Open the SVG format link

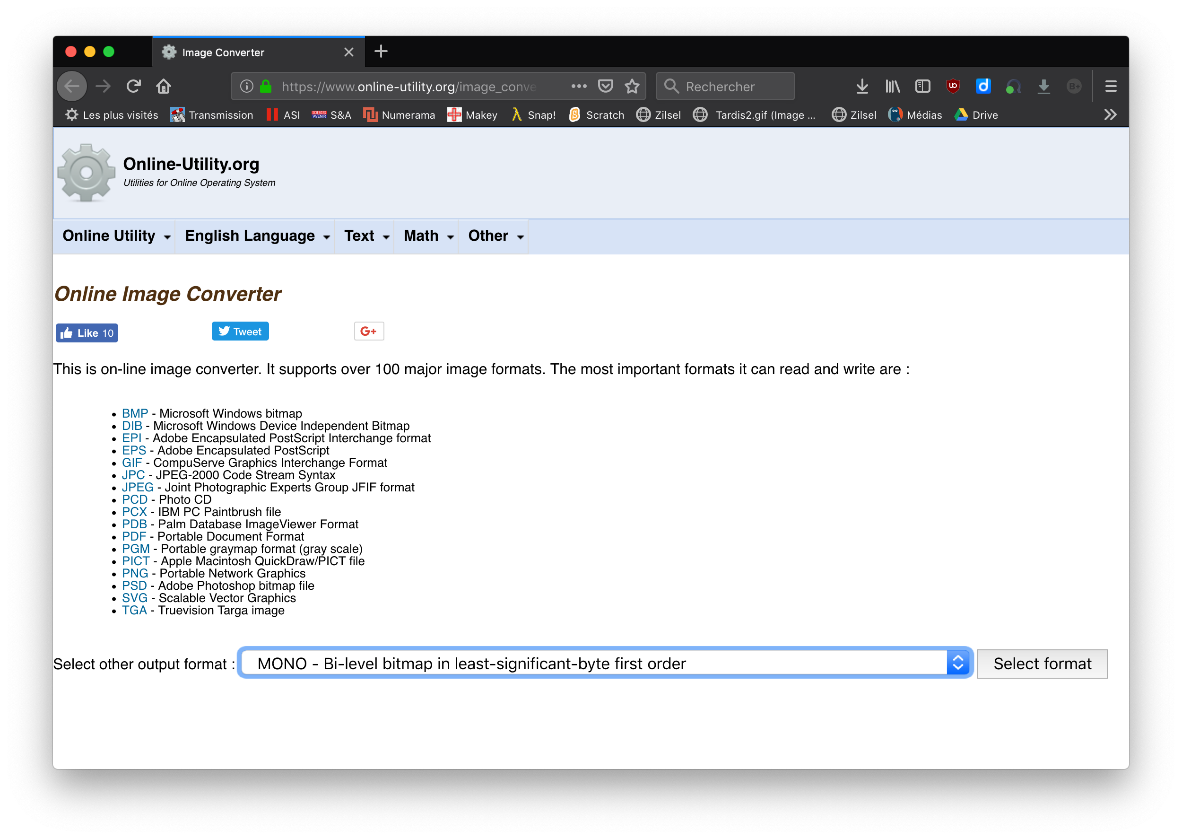coord(135,598)
